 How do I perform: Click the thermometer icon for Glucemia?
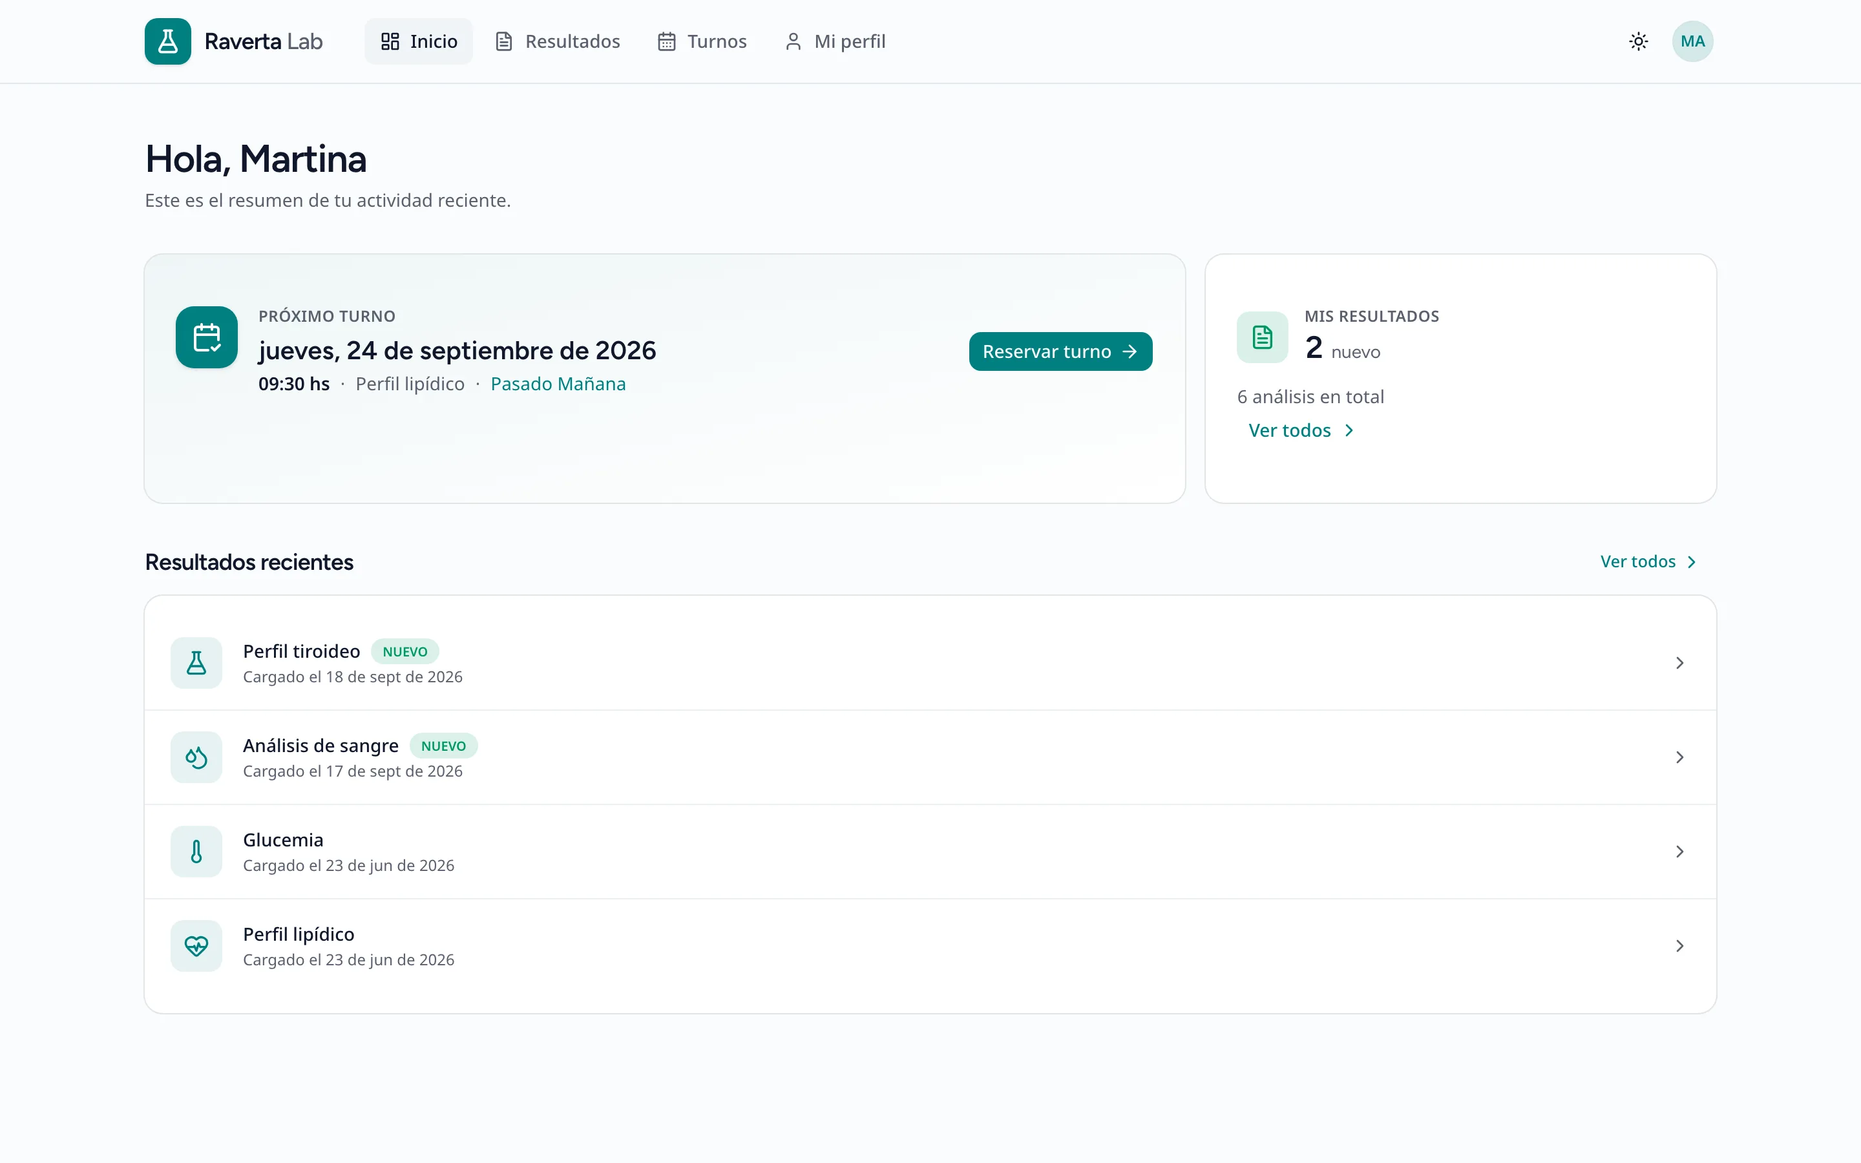coord(196,852)
